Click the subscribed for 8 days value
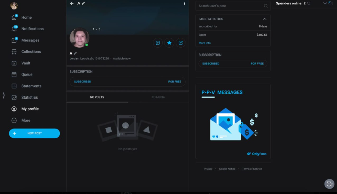The width and height of the screenshot is (337, 194). tap(263, 26)
